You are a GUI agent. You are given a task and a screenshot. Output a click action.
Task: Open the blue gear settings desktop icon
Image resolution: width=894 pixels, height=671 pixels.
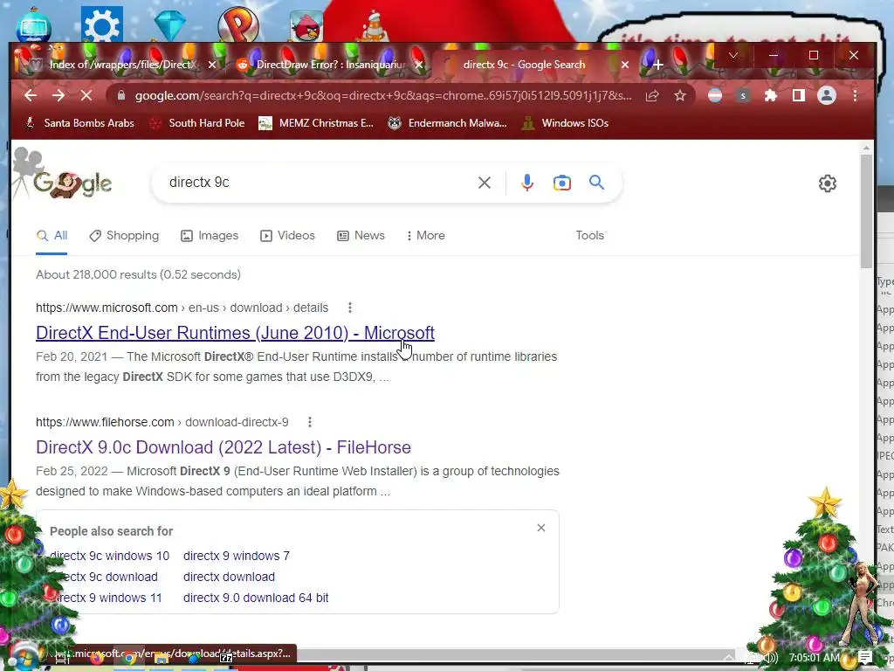pyautogui.click(x=102, y=24)
